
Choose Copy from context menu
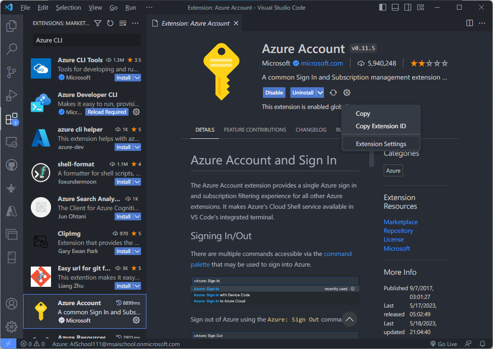coord(381,114)
